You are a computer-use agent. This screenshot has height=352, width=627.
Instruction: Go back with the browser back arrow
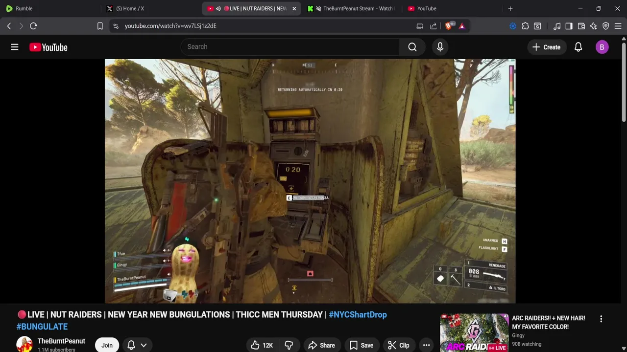[9, 26]
